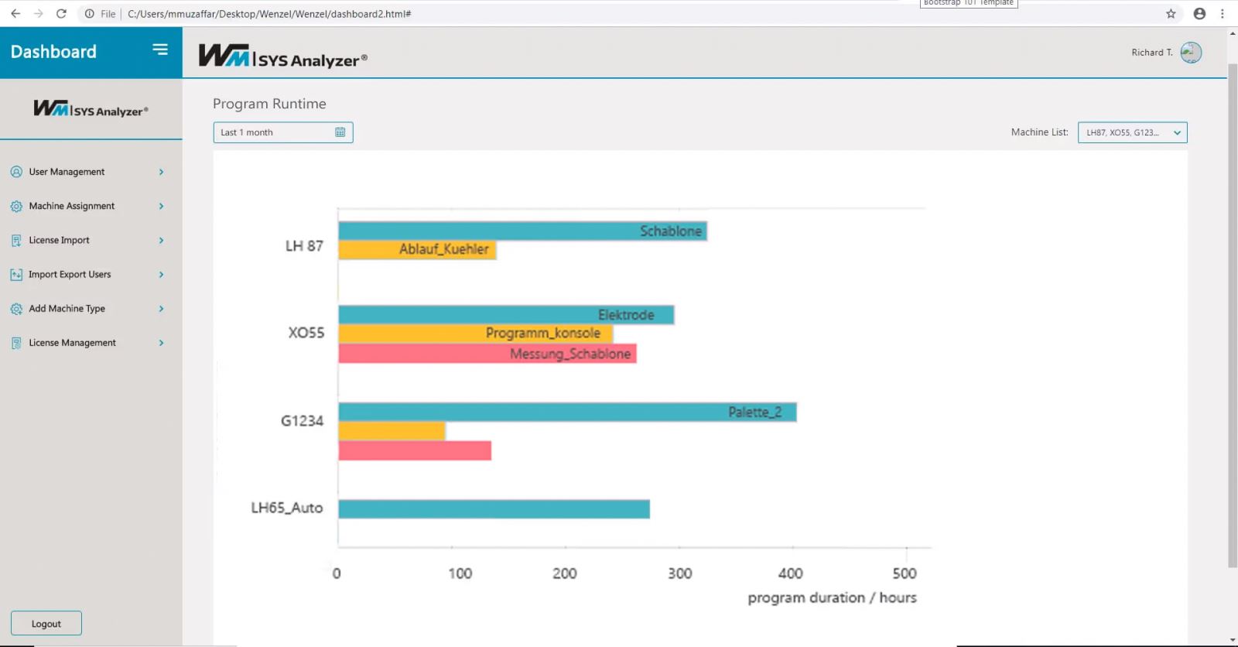
Task: Click the Import Export Users icon
Action: [16, 275]
